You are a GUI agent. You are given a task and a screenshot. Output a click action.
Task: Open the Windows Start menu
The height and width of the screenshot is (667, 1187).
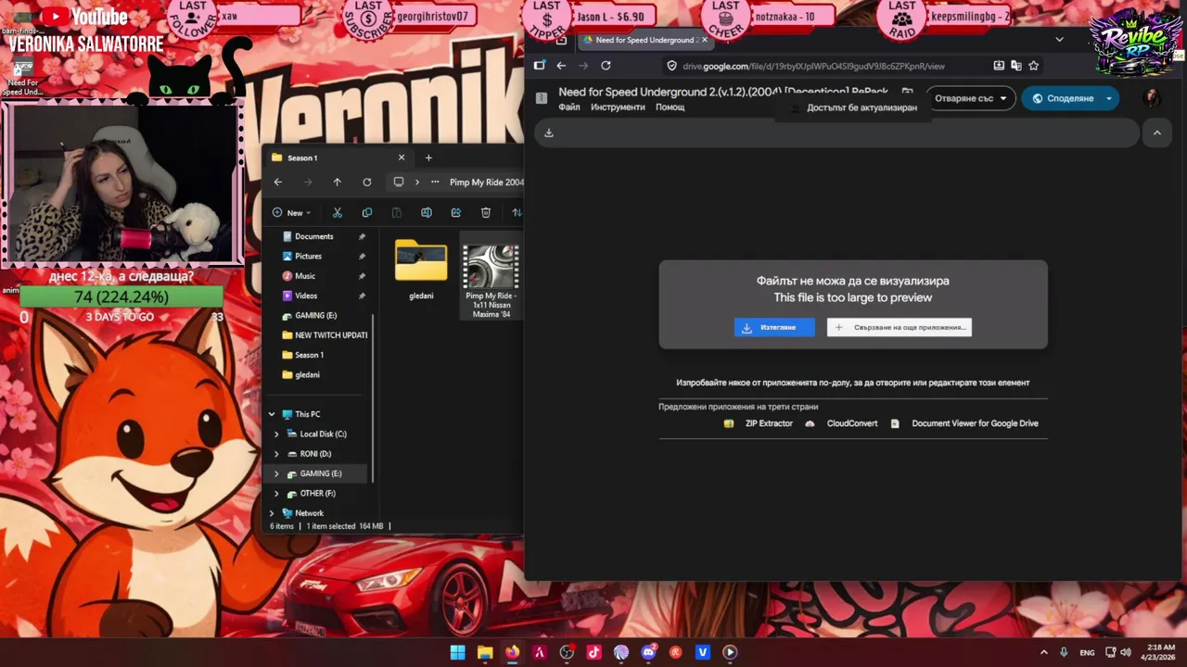(x=457, y=652)
